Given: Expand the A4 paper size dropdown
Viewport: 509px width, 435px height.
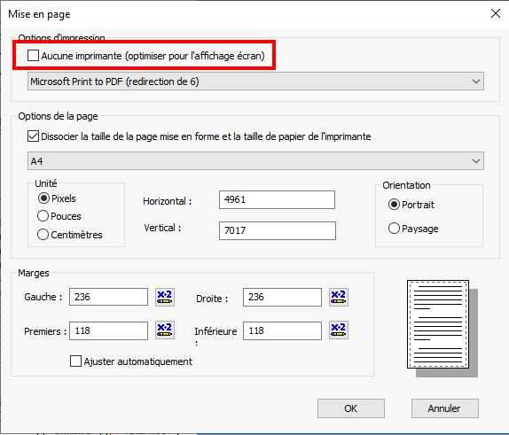Looking at the screenshot, I should [x=255, y=161].
